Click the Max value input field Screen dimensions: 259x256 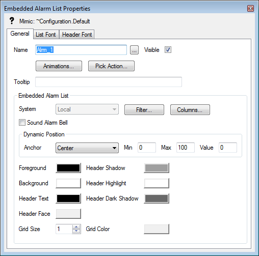click(x=186, y=148)
